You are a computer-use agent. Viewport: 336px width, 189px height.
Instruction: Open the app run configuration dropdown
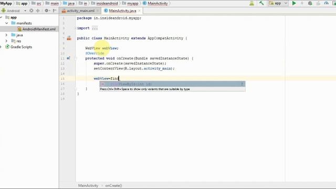(278, 3)
